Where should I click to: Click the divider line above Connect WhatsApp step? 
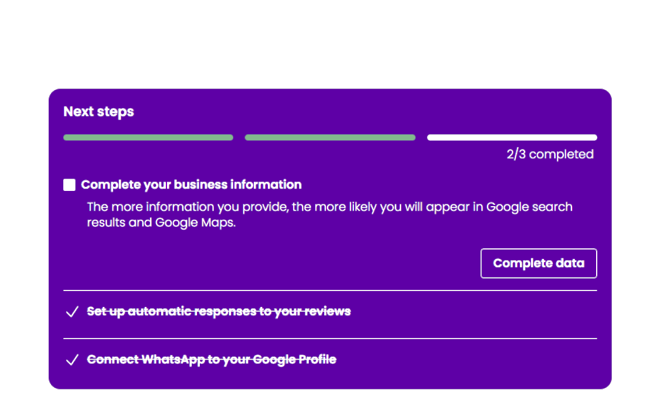[x=330, y=339]
